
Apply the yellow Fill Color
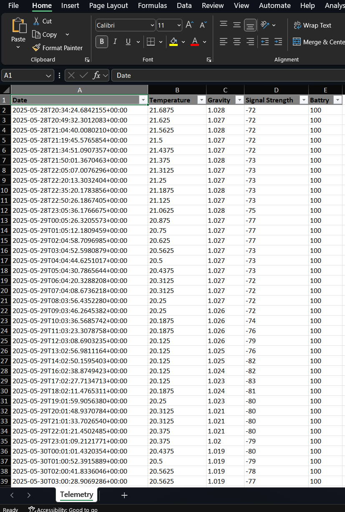pos(174,42)
